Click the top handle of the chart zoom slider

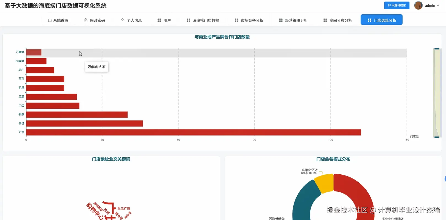(x=437, y=49)
